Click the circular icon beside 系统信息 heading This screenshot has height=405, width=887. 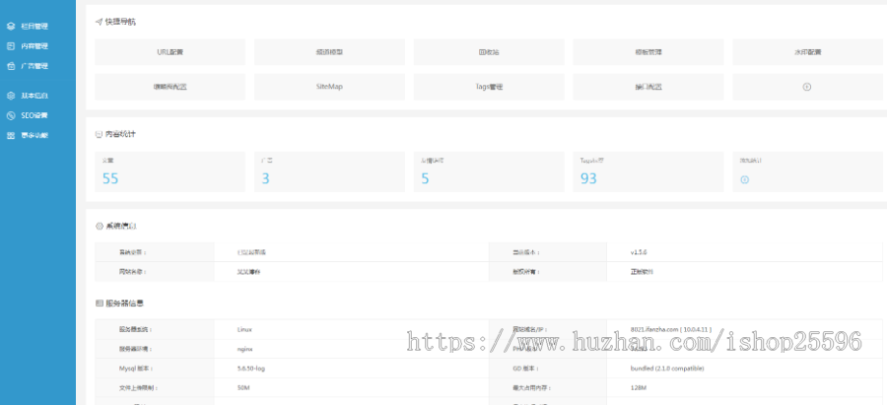pos(99,226)
